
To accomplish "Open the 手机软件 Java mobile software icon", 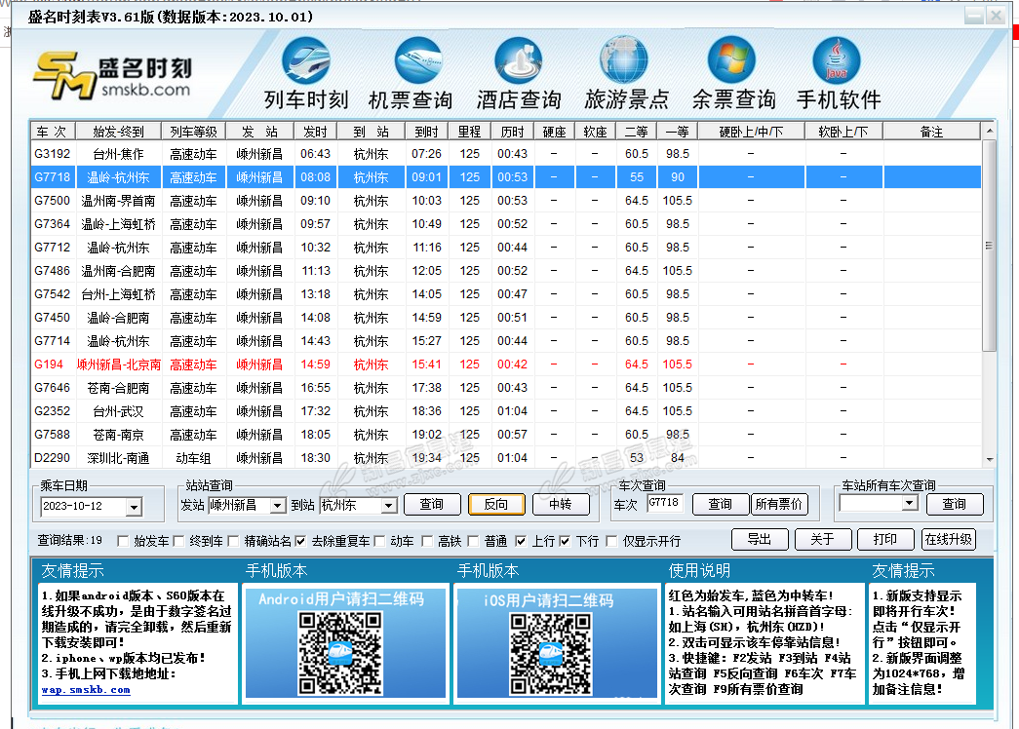I will click(x=837, y=60).
